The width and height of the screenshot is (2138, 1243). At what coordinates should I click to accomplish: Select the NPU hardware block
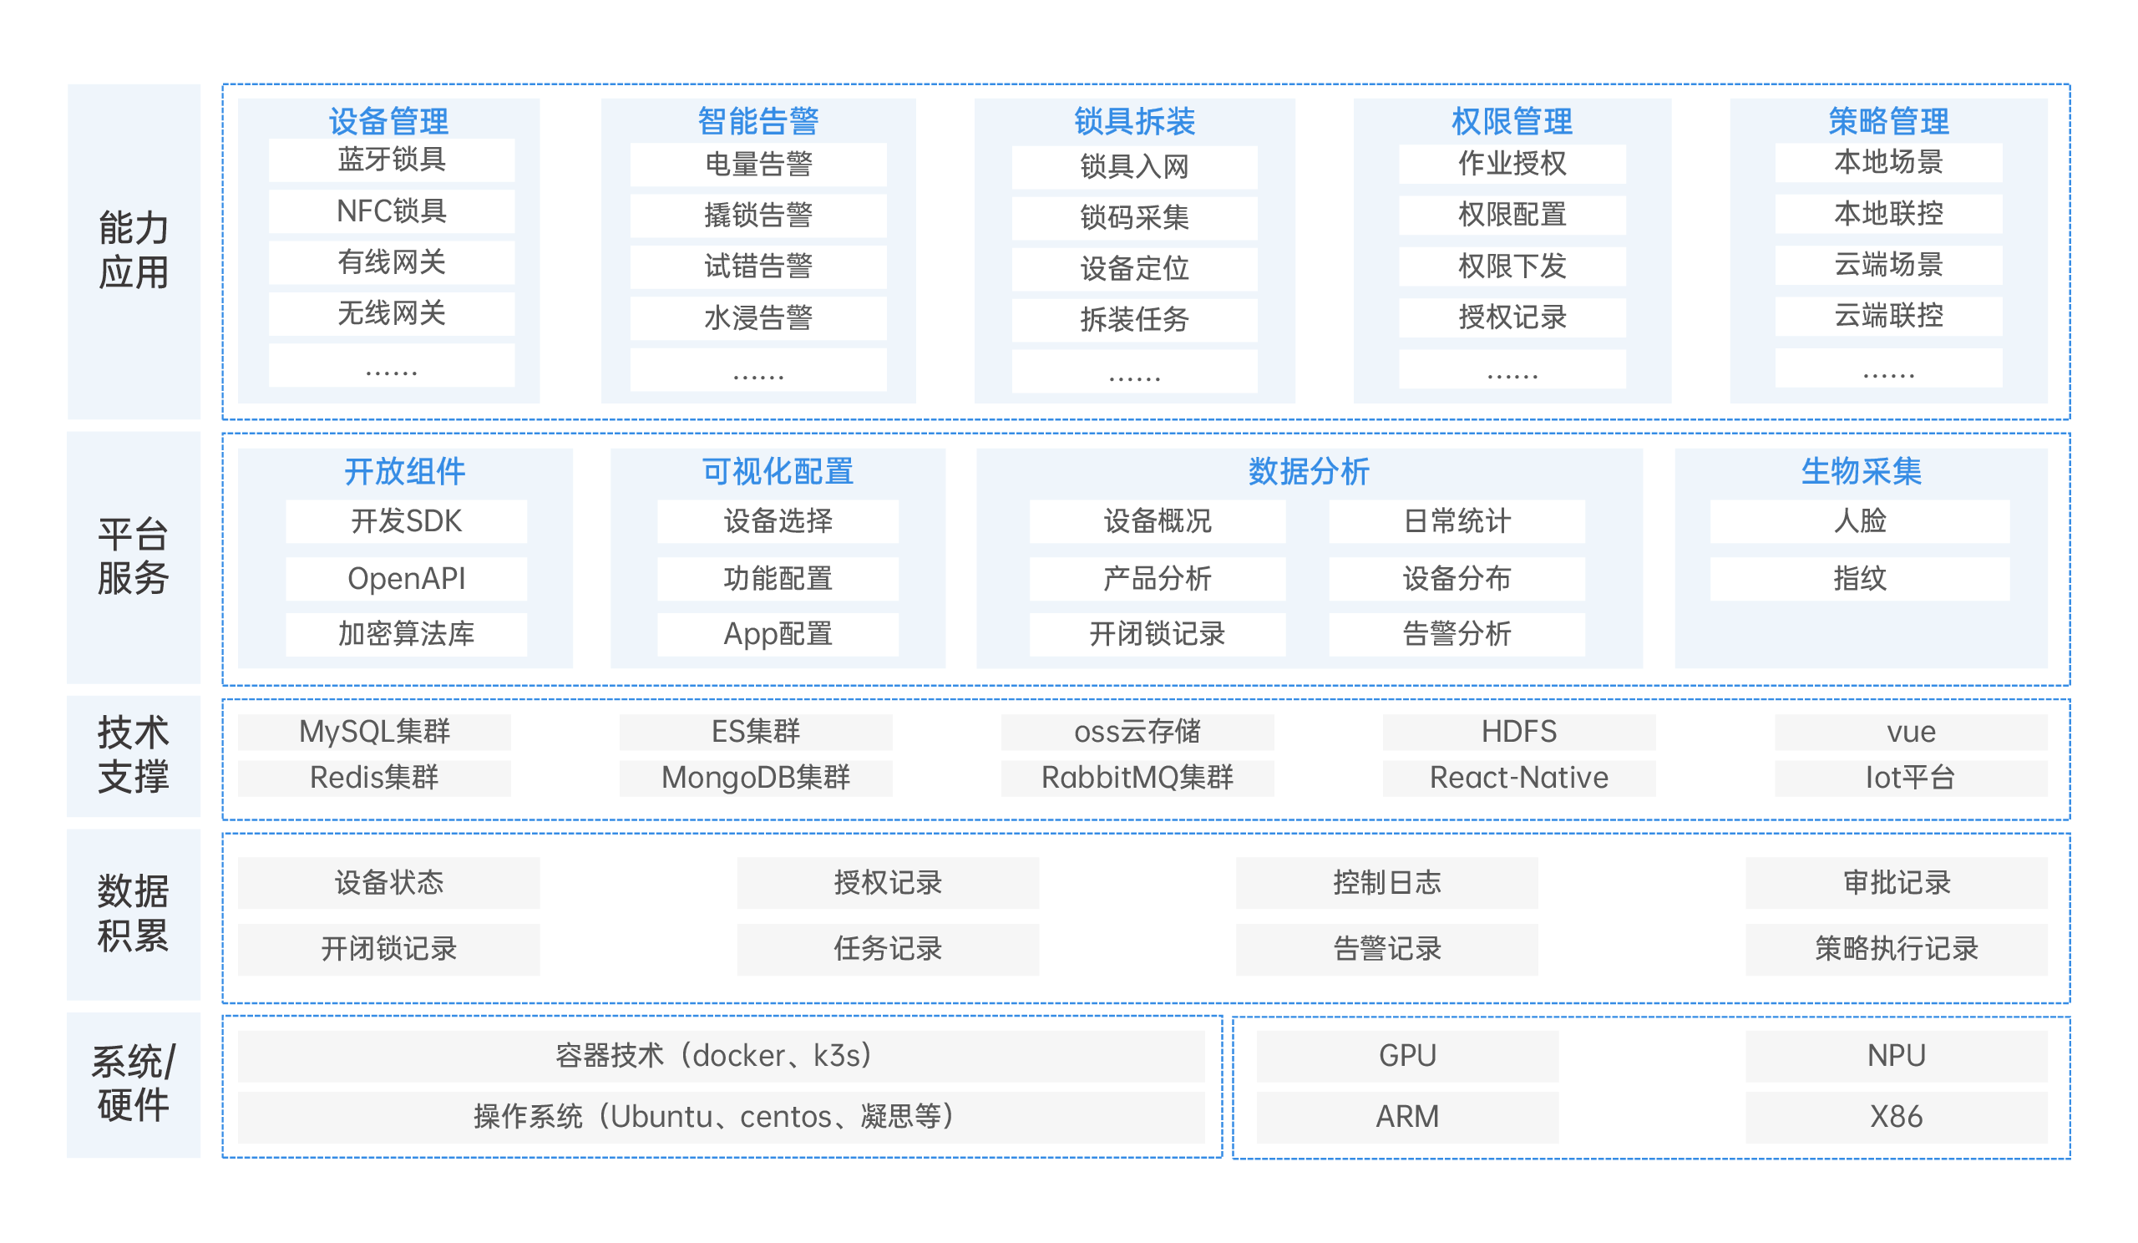[1895, 1056]
